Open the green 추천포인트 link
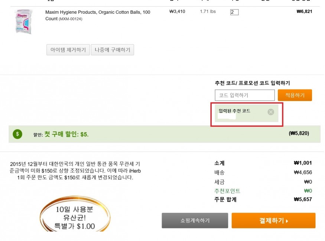The image size is (325, 241). click(x=227, y=191)
